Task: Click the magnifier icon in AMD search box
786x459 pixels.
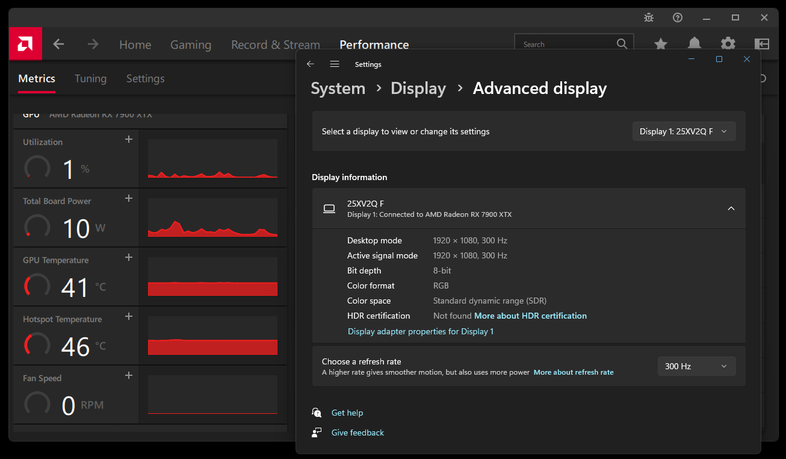Action: pos(622,44)
